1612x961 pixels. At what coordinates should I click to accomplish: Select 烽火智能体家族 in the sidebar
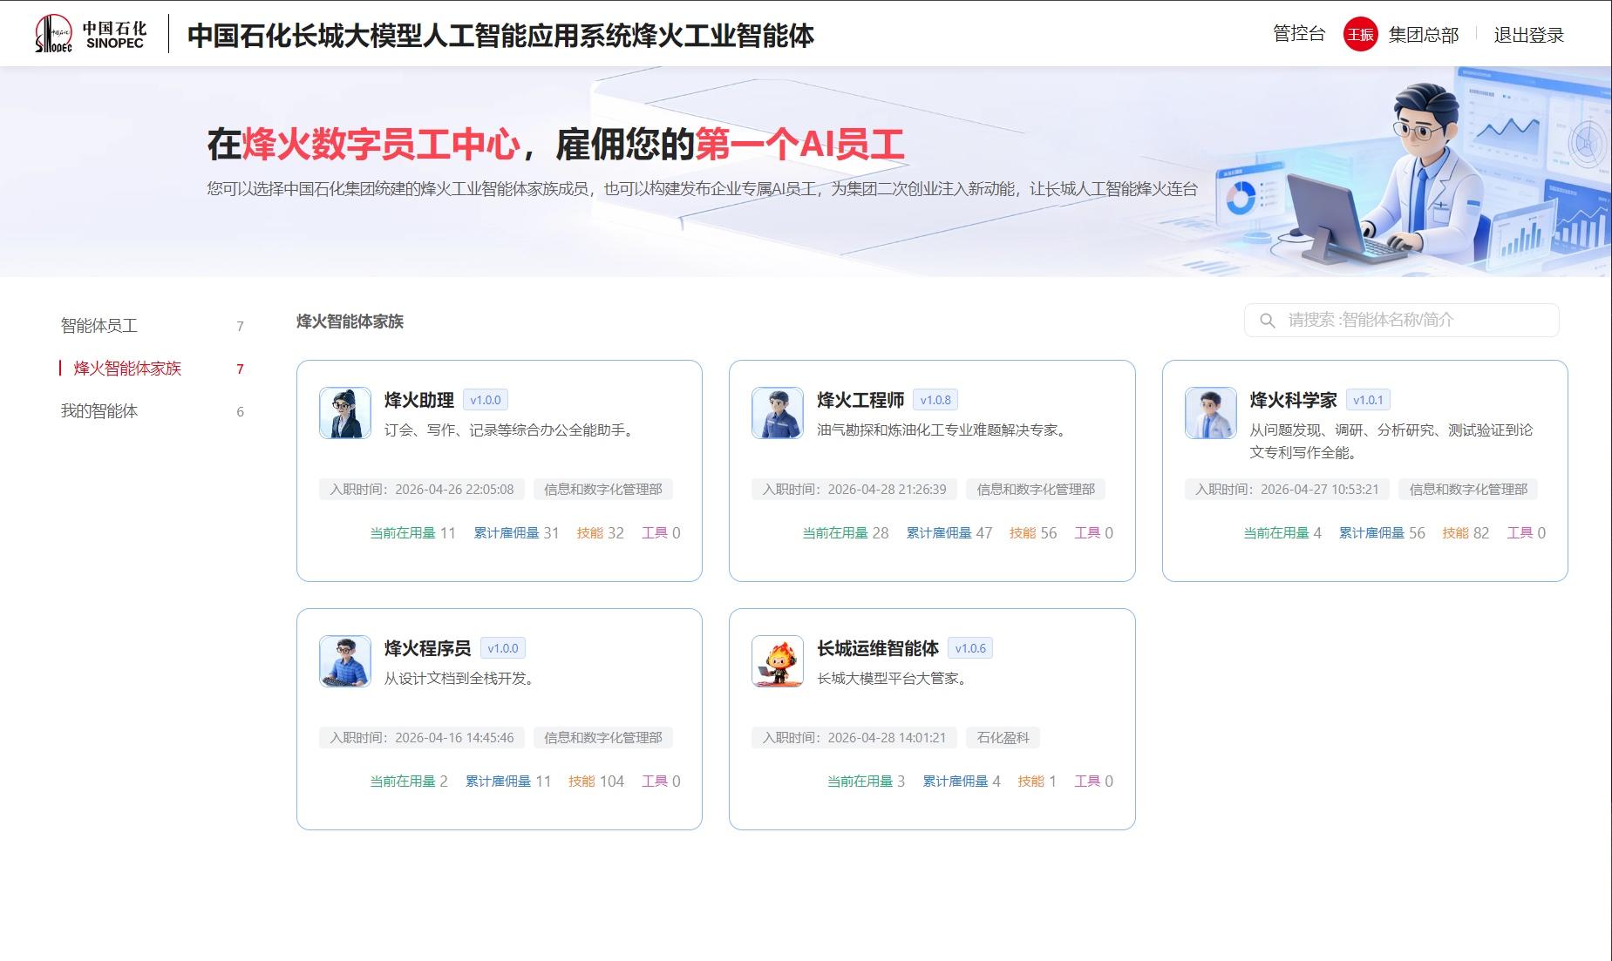(x=127, y=369)
